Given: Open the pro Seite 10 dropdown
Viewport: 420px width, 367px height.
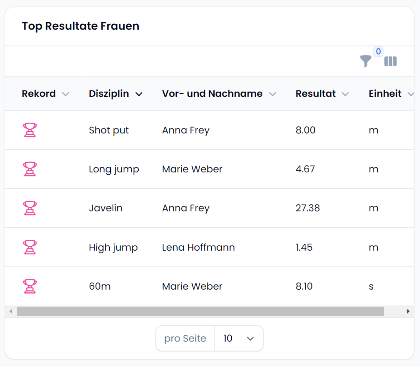Looking at the screenshot, I should coord(239,339).
